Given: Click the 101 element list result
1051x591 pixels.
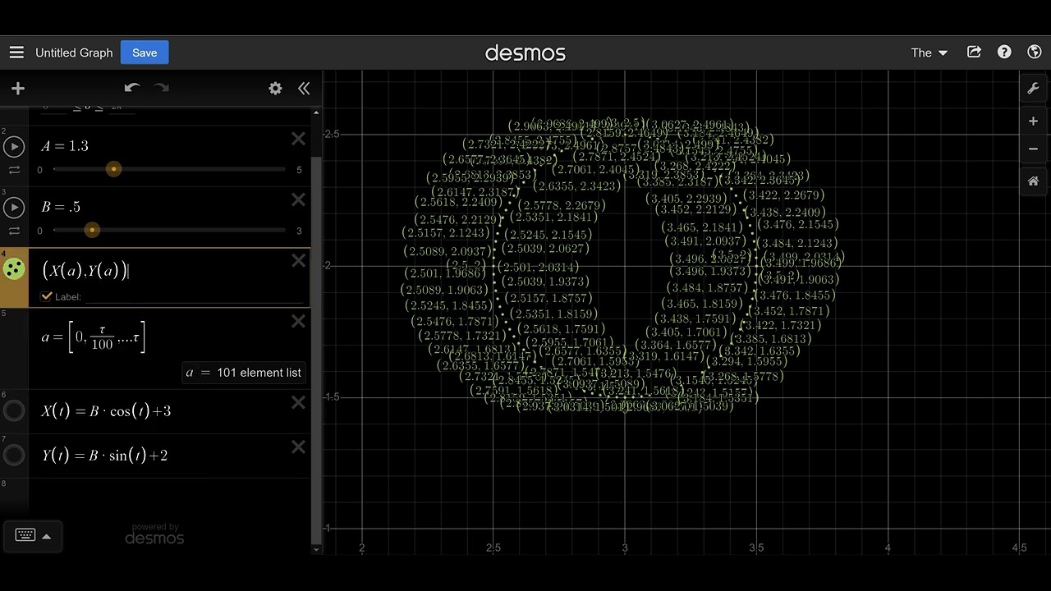Looking at the screenshot, I should 243,373.
